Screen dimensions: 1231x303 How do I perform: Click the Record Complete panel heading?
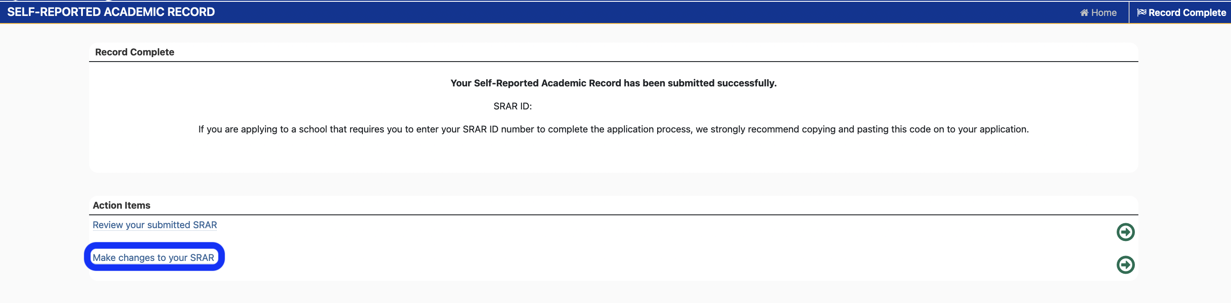pos(134,52)
